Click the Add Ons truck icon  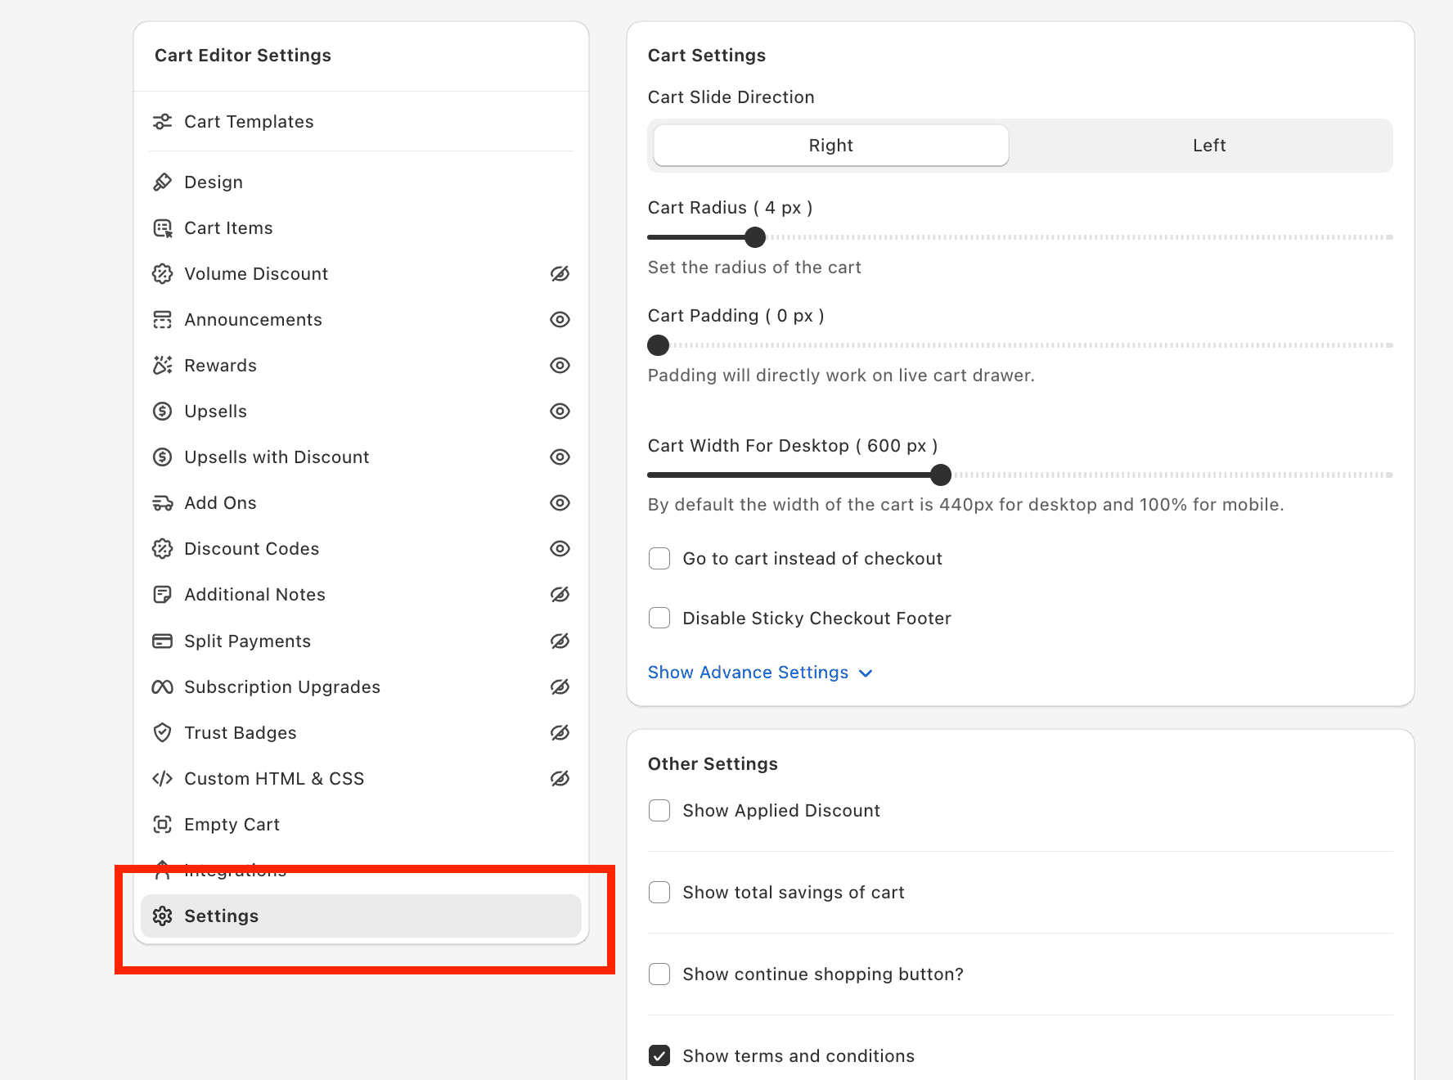pos(163,503)
